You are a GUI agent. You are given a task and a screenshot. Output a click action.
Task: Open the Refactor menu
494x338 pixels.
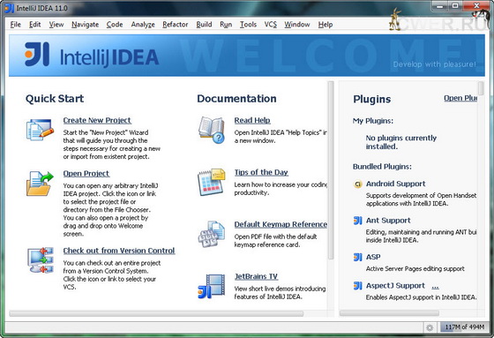tap(176, 25)
